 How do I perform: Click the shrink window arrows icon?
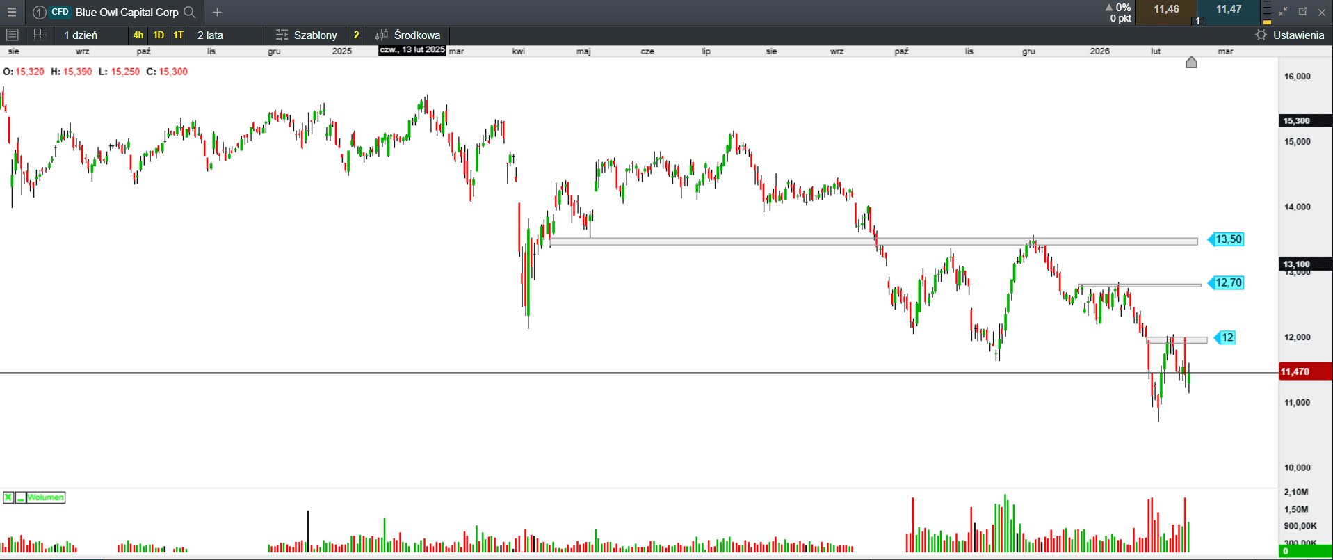coord(1283,12)
